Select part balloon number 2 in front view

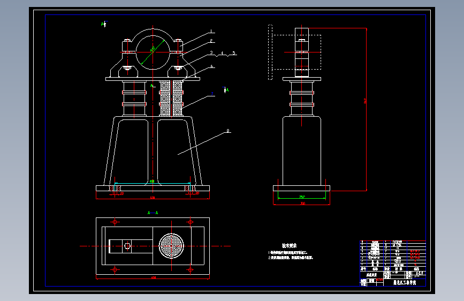point(211,41)
